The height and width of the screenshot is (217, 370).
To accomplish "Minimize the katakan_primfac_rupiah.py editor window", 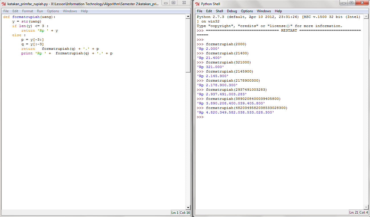I will [165, 3].
